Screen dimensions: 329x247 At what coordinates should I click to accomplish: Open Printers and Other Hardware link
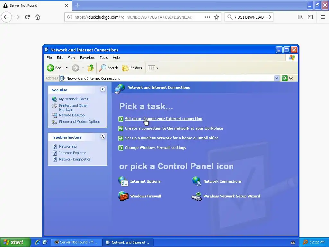pos(74,107)
